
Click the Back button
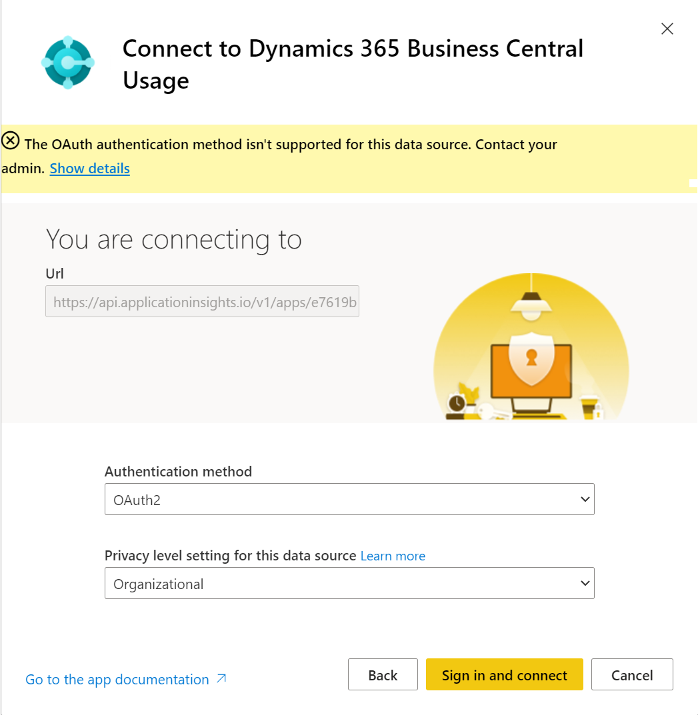tap(383, 674)
